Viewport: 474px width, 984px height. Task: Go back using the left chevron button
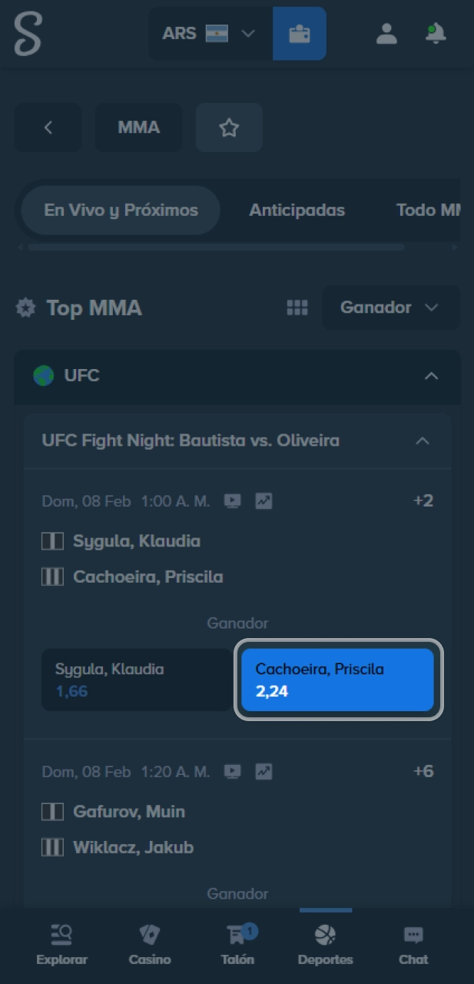pos(48,128)
